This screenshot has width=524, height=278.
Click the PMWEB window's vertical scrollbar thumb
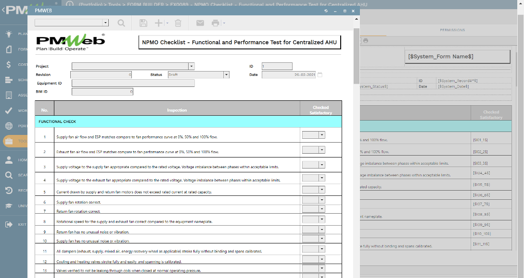356,56
